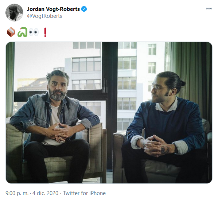
Task: Click the tattooed clasped hands in photo
Action: click(x=156, y=145)
